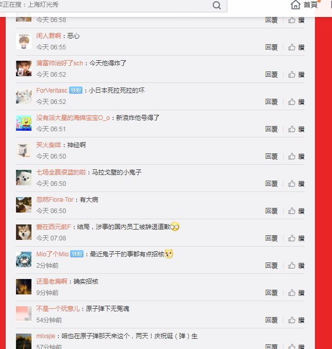
Task: Open the white dog avatar of 七场全赢很蓝的啦
Action: coord(24,178)
